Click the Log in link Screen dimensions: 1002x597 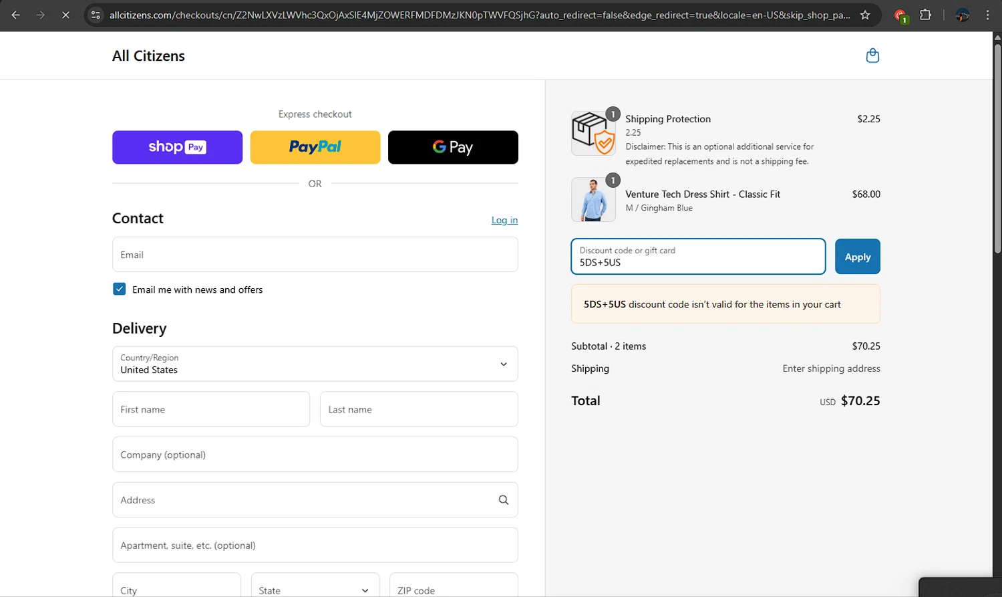504,220
